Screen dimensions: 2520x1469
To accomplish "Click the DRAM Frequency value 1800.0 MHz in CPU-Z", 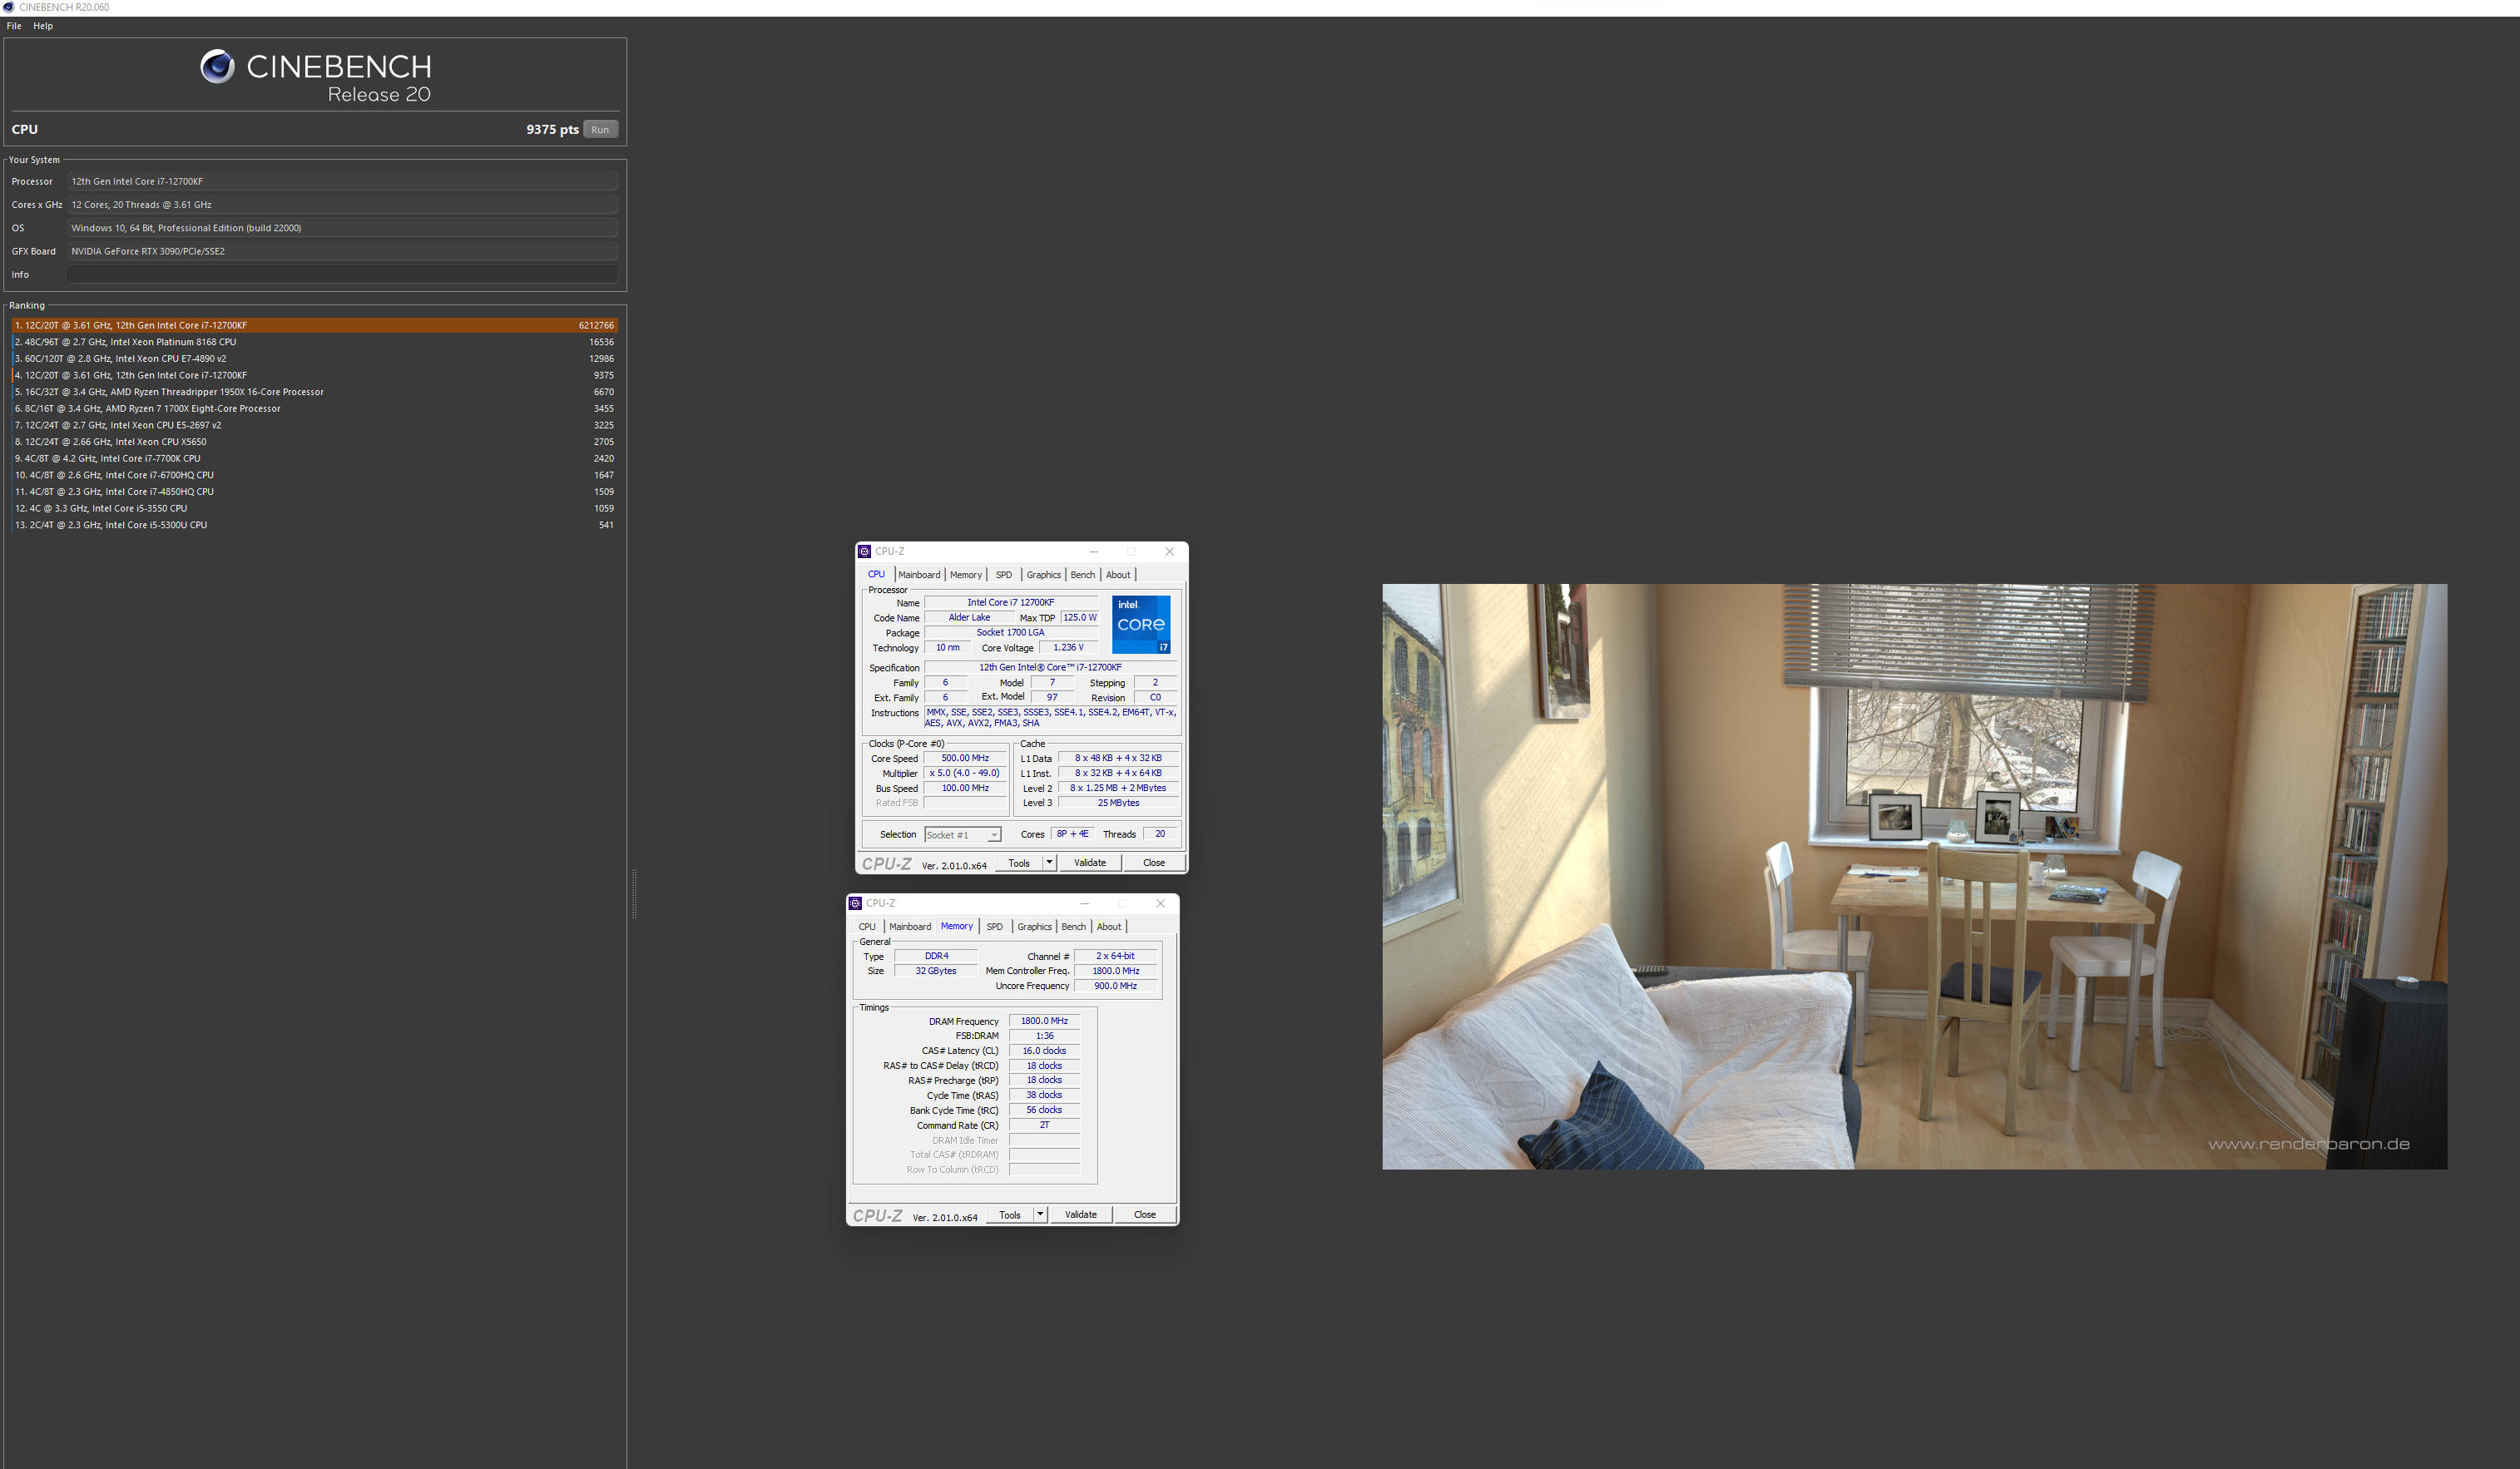I will 1044,1021.
